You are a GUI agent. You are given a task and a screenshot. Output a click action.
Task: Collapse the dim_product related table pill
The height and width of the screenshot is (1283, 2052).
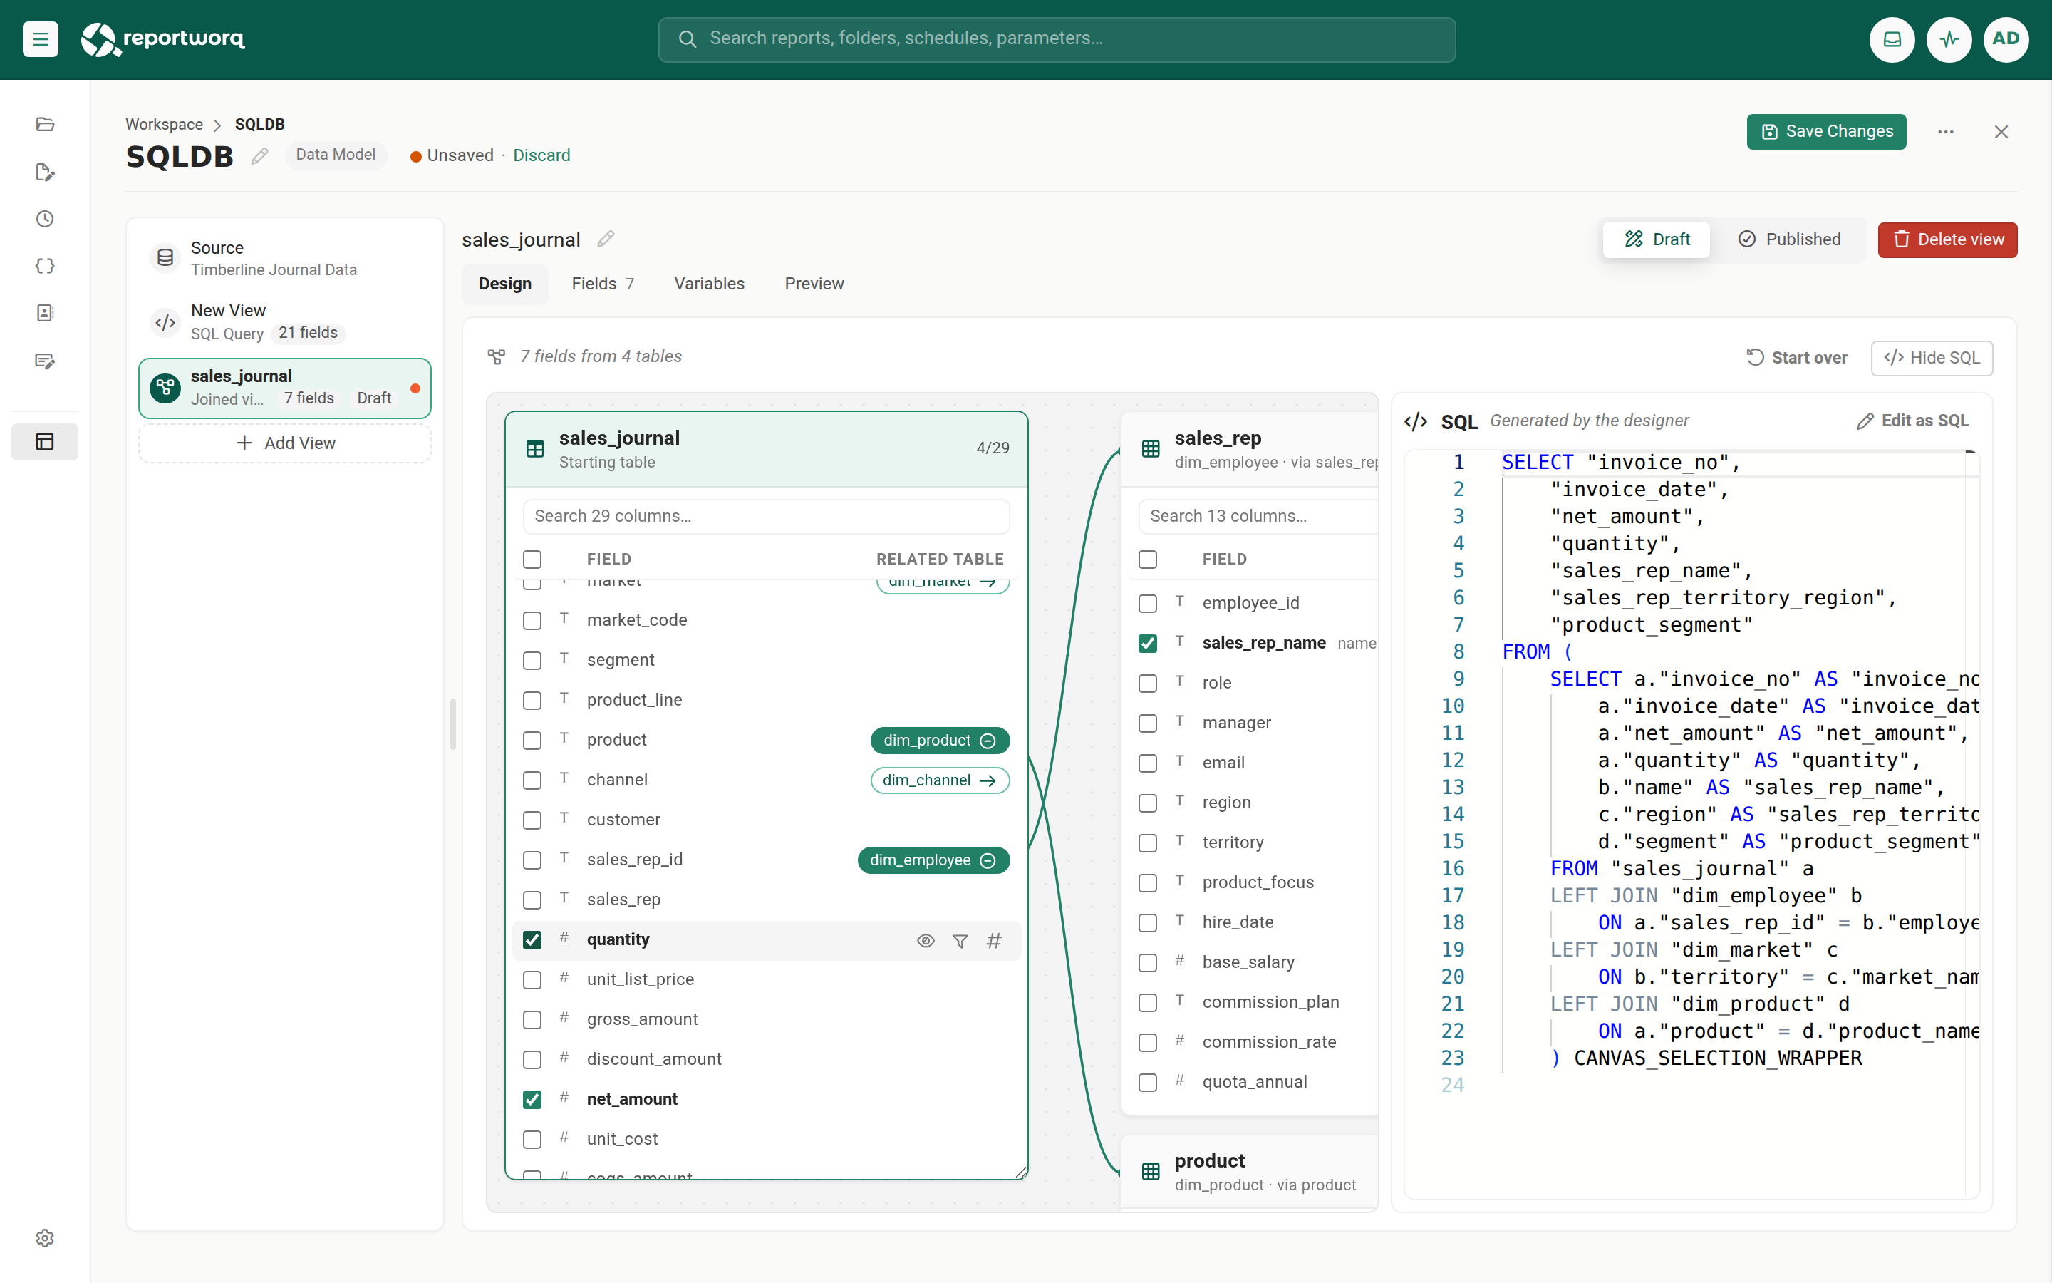click(x=940, y=740)
